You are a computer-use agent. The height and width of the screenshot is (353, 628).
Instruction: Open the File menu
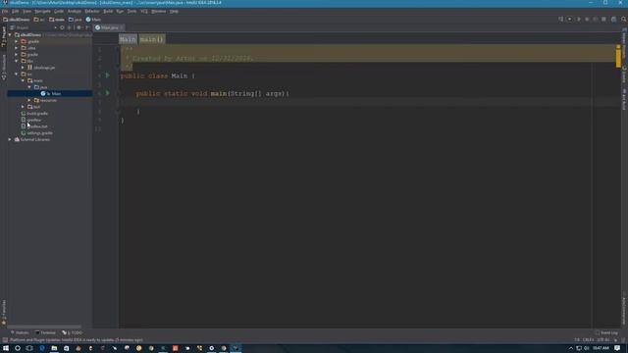(5, 11)
